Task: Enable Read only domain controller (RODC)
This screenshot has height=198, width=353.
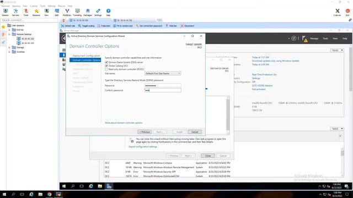Action: tap(106, 69)
